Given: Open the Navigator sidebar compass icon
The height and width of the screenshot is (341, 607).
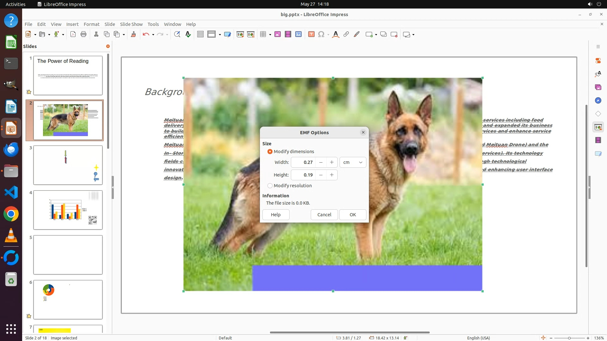Looking at the screenshot, I should (598, 100).
